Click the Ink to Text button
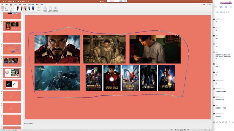The width and height of the screenshot is (234, 131). point(45,8)
